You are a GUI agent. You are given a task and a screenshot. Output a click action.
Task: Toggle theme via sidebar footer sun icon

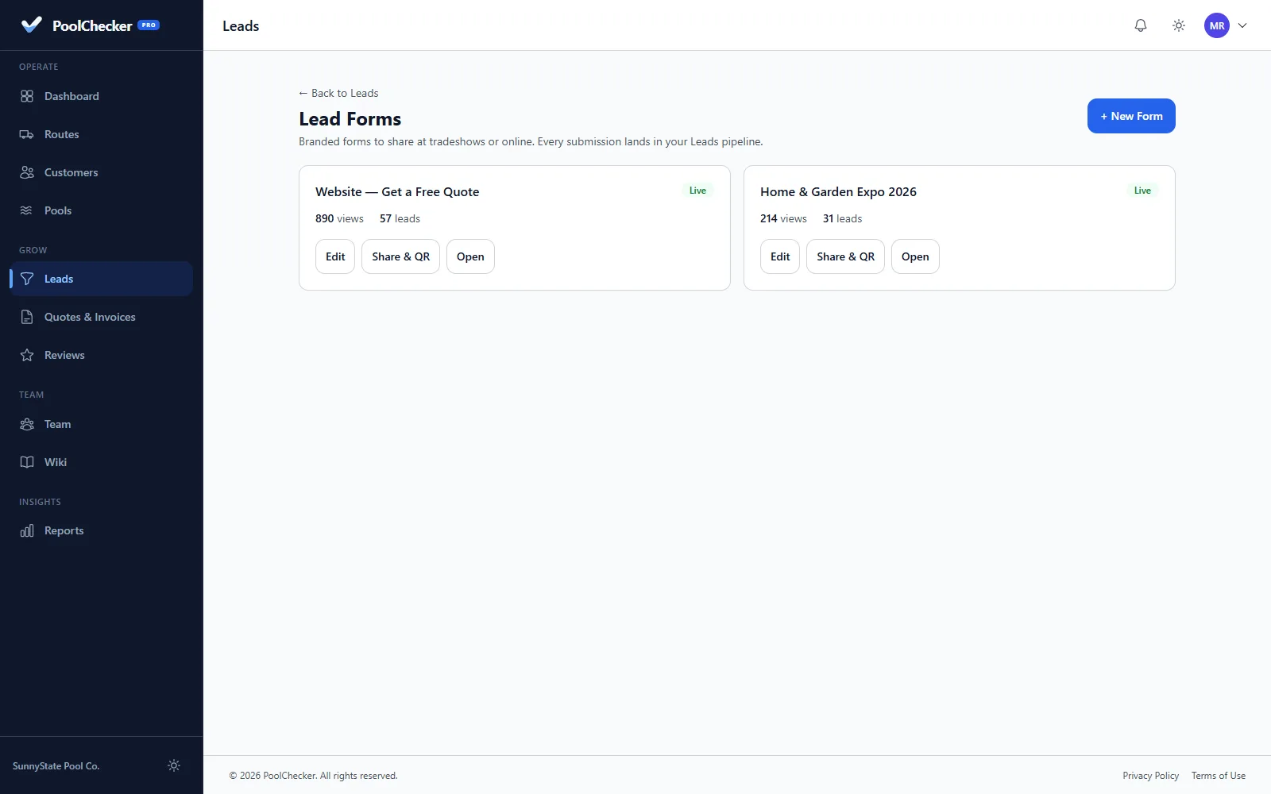[x=174, y=765]
